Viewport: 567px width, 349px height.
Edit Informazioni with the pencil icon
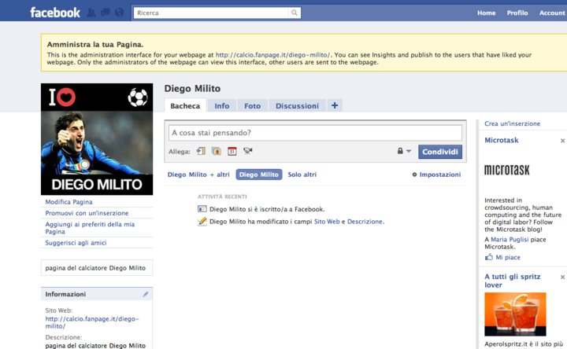[x=146, y=294]
